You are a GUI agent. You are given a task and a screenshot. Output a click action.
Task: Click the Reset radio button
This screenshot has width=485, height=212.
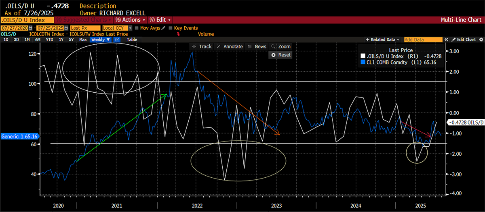pos(273,55)
